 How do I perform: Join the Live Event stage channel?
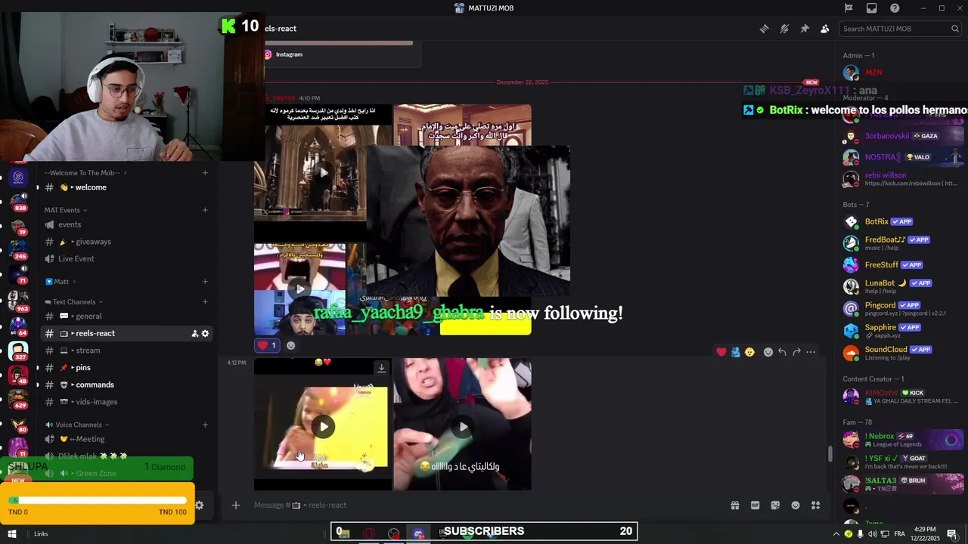pos(126,258)
